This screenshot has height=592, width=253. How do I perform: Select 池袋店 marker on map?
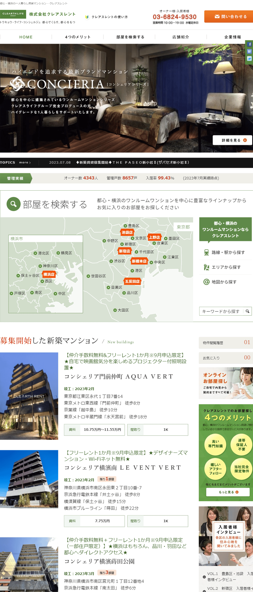pyautogui.click(x=127, y=233)
